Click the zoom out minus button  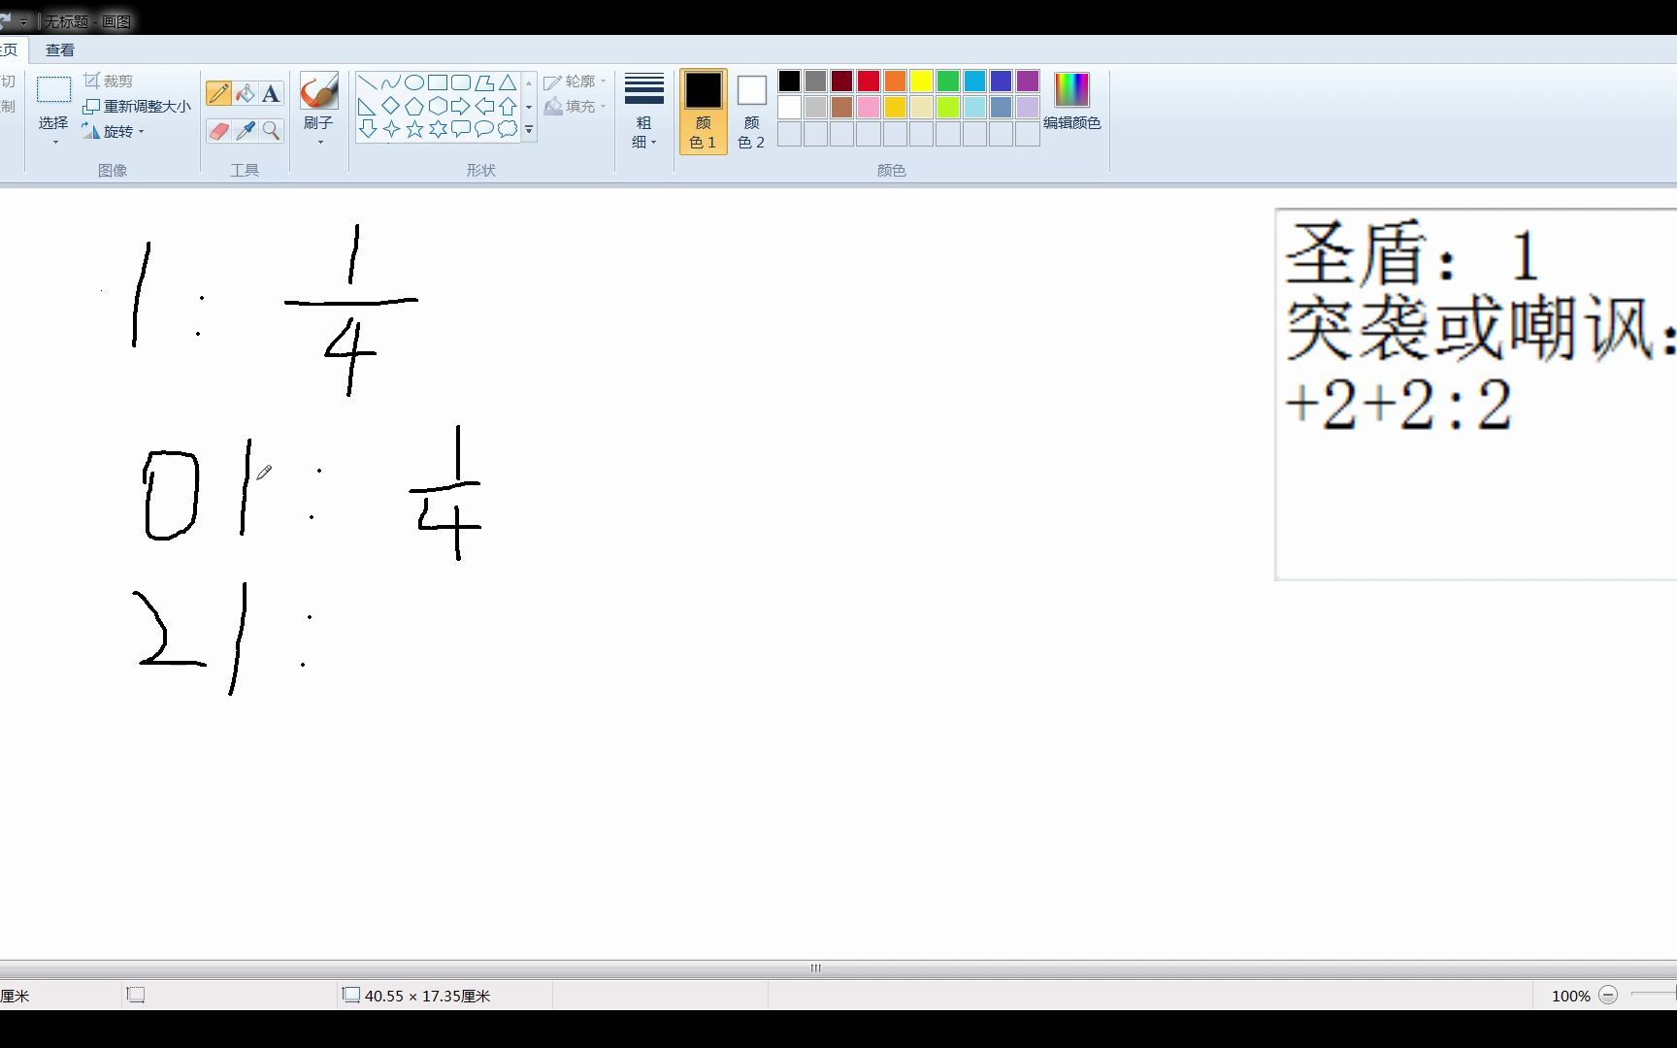(1608, 995)
